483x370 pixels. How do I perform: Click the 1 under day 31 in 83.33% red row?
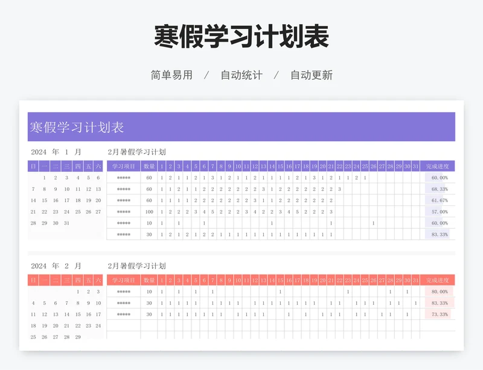point(415,303)
